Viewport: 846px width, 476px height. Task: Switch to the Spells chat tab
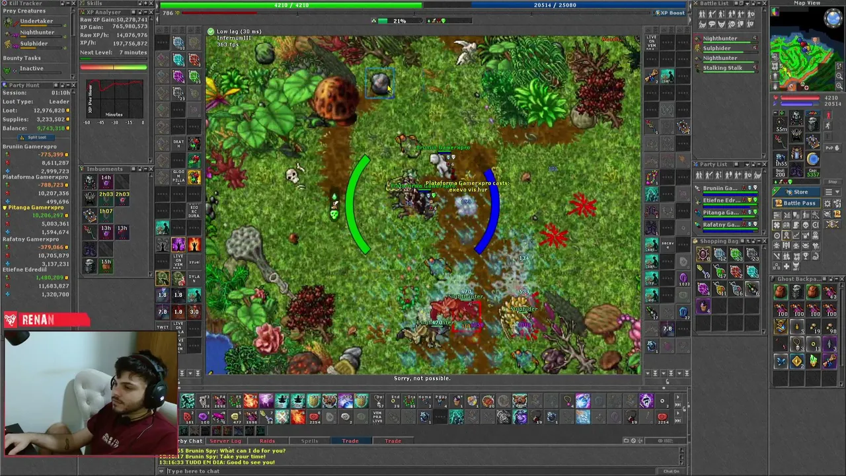tap(309, 441)
